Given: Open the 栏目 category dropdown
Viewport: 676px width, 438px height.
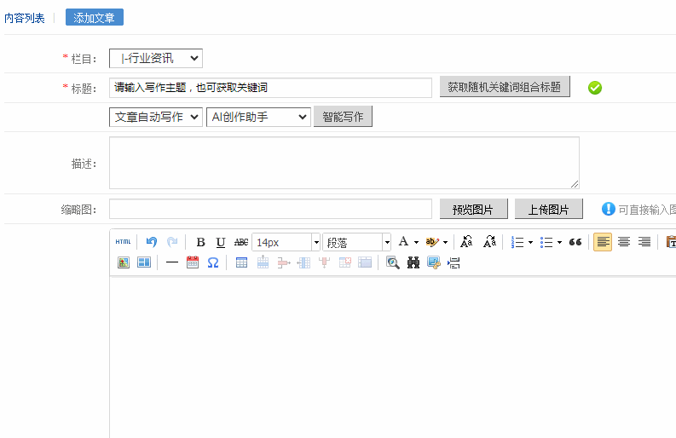Looking at the screenshot, I should point(156,58).
